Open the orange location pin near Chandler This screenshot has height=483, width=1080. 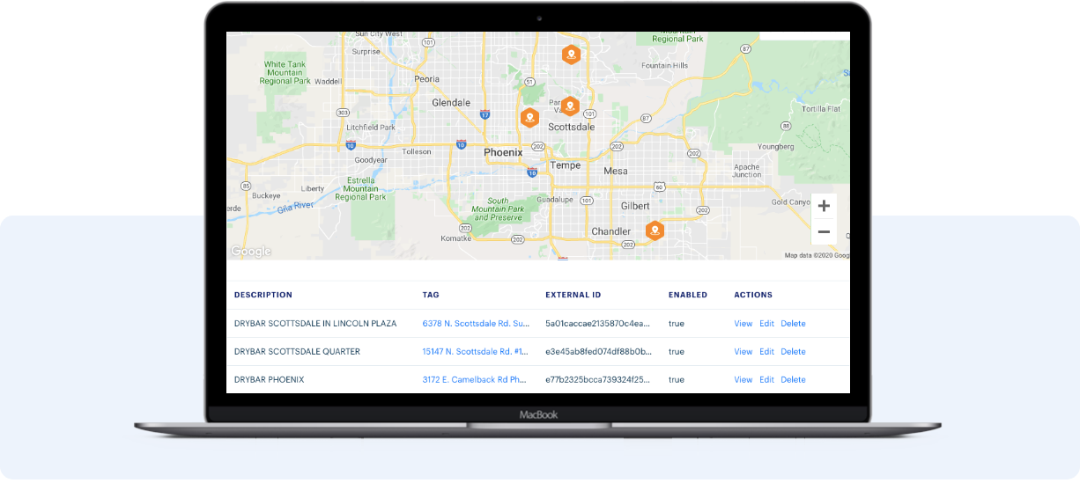click(655, 231)
